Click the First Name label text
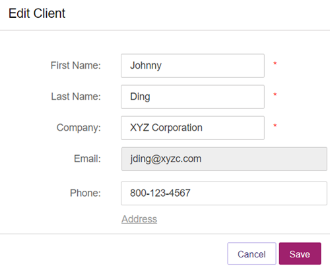 tap(76, 65)
